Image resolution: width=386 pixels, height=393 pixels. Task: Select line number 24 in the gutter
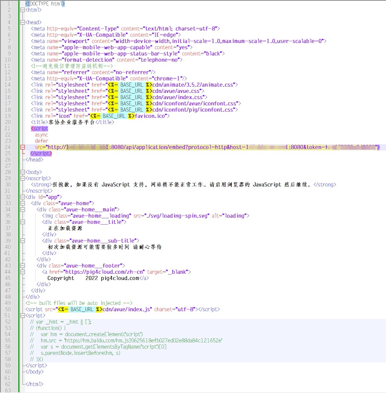coord(8,147)
